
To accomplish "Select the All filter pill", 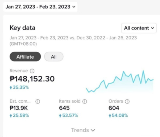I will (x=54, y=57).
